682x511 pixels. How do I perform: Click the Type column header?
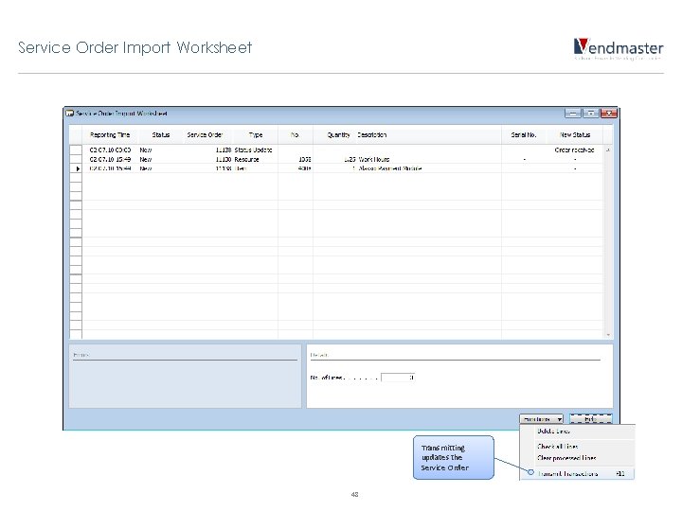coord(256,135)
